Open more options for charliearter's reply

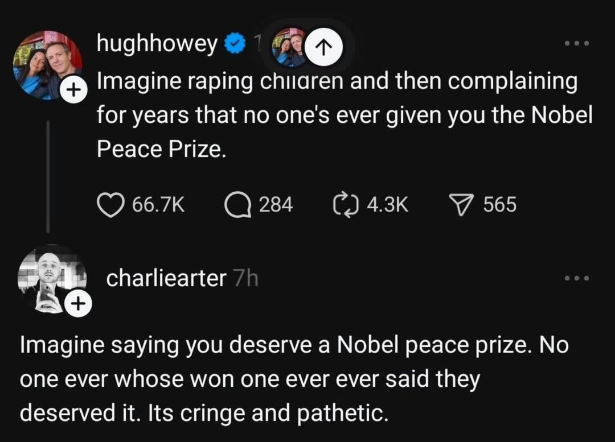coord(576,279)
